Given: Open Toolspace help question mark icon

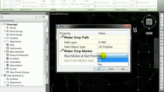Looking at the screenshot, I should point(44,17).
